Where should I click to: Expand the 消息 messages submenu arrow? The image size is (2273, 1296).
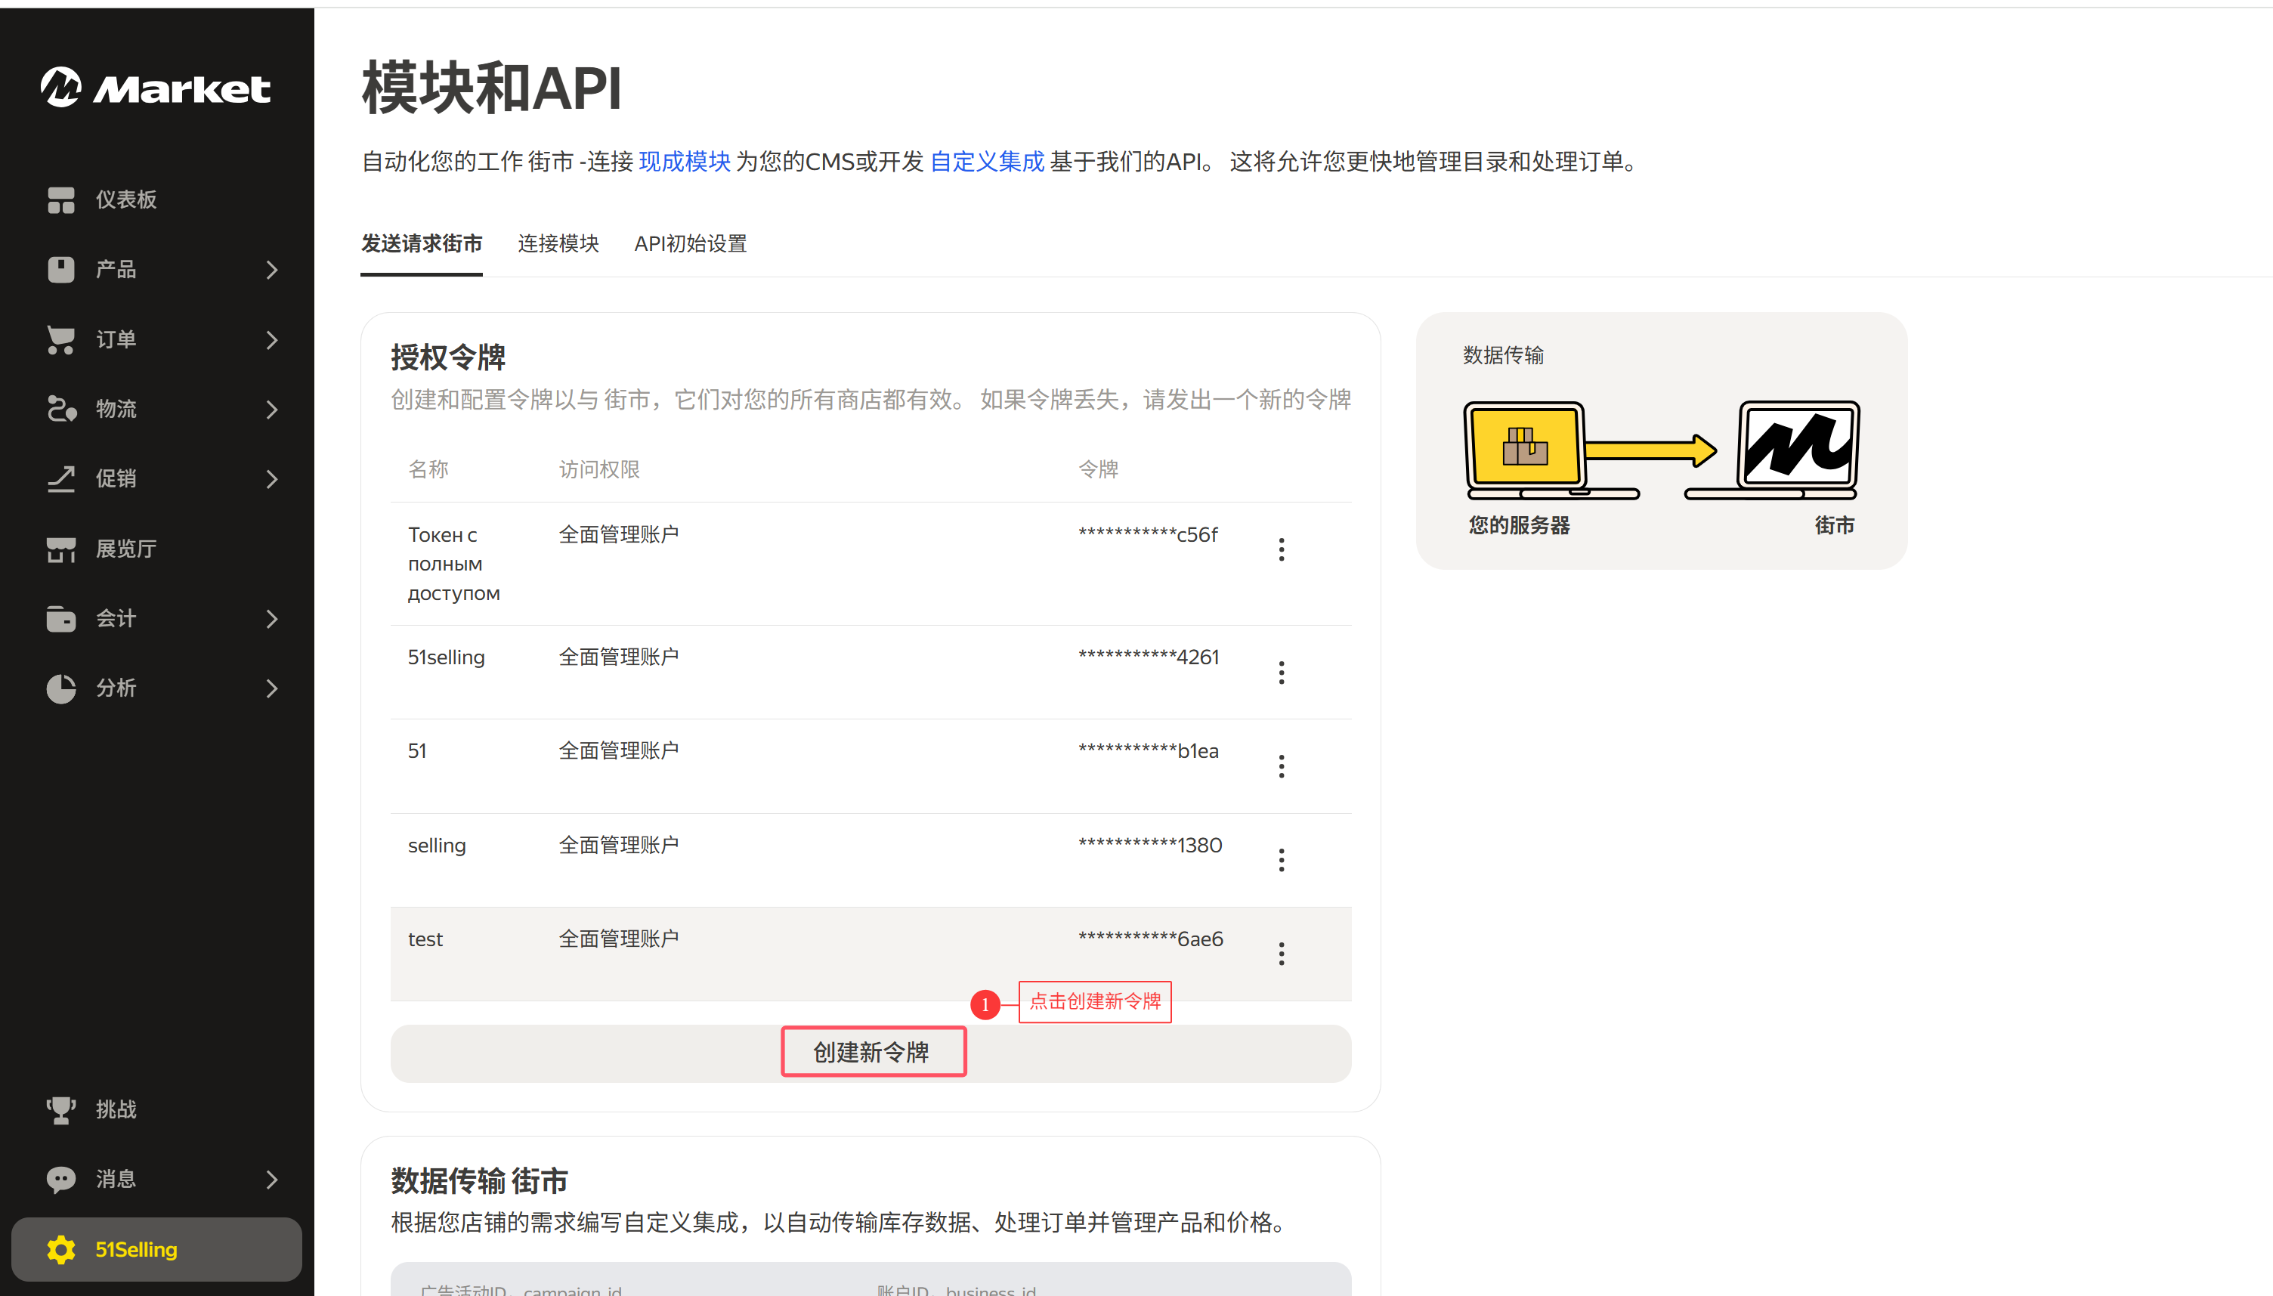[x=271, y=1180]
